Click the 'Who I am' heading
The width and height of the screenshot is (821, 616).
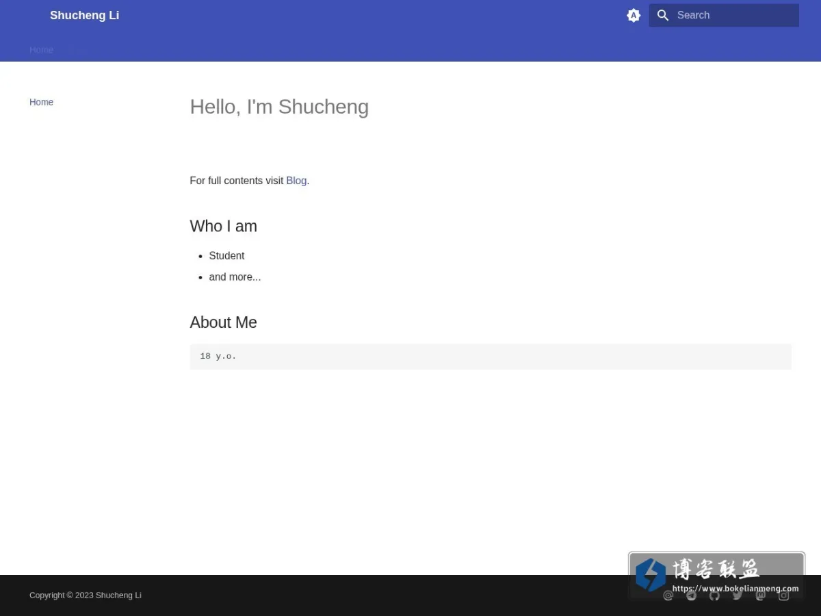point(223,227)
